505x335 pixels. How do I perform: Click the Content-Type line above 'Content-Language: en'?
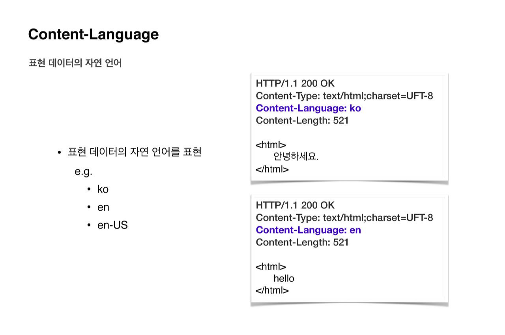344,218
